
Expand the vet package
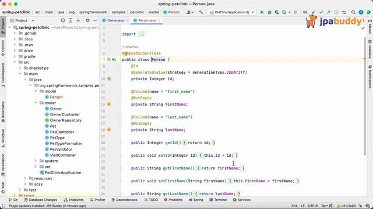(x=36, y=167)
